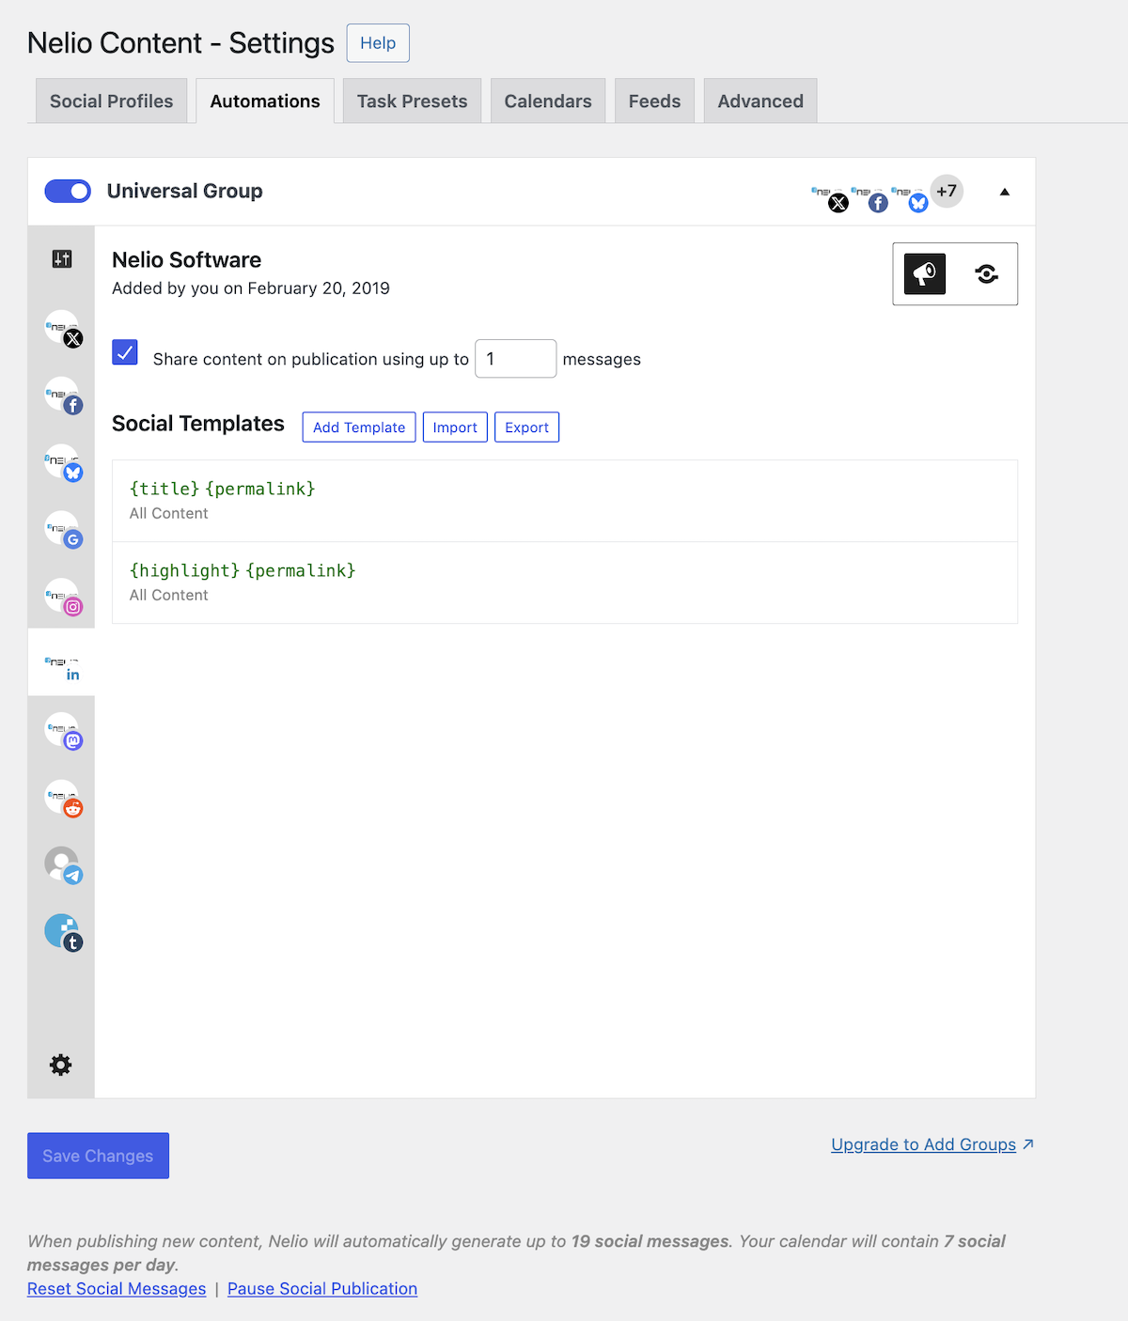Click Bluesky profile avatar in group header
The image size is (1128, 1321).
coord(910,194)
